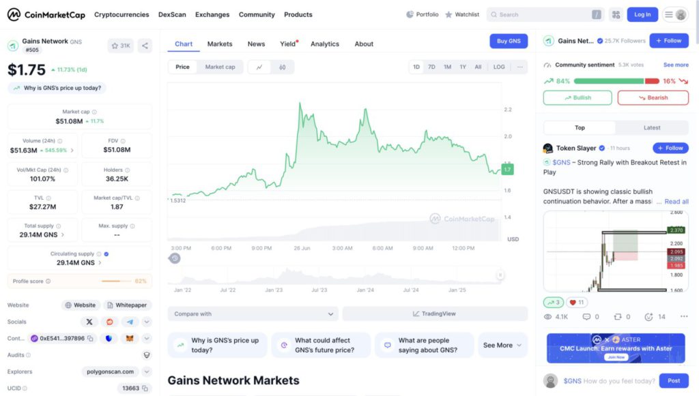
Task: Copy the GNS contract address
Action: 90,338
